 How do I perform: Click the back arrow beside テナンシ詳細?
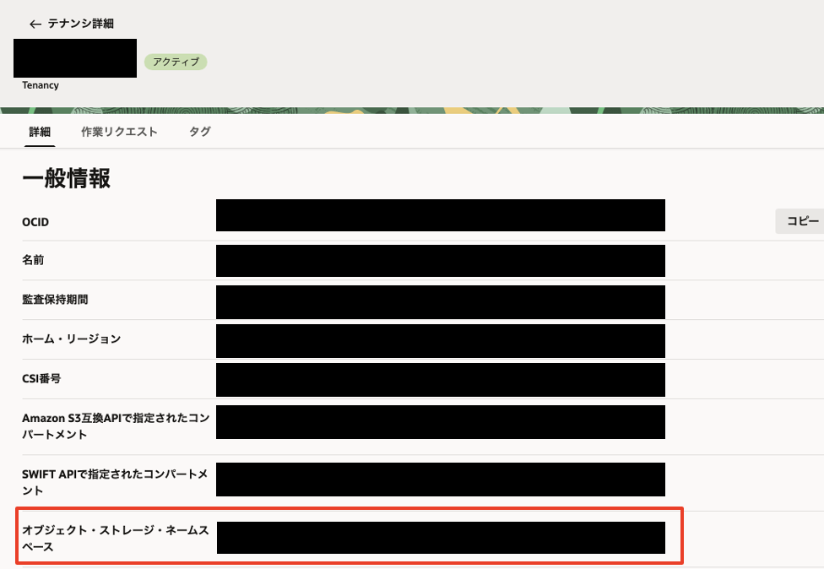(x=34, y=24)
